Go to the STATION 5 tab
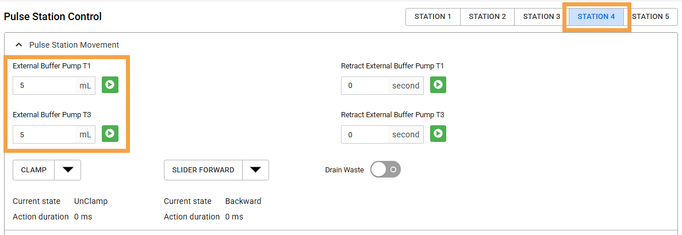Viewport: 682px width, 235px height. (650, 17)
